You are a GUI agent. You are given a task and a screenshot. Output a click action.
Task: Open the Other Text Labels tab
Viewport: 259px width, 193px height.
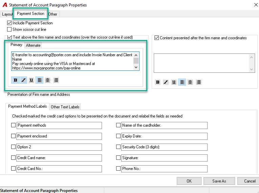65,107
